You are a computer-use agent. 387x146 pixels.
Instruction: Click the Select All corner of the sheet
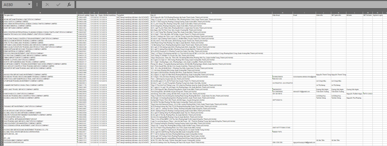[x=2, y=13]
